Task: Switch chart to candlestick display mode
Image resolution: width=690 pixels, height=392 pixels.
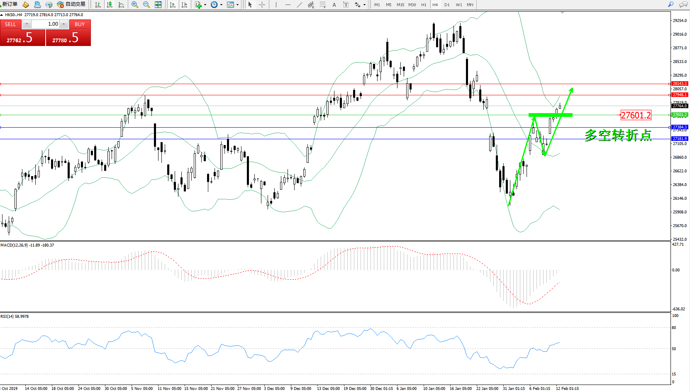Action: pyautogui.click(x=110, y=5)
